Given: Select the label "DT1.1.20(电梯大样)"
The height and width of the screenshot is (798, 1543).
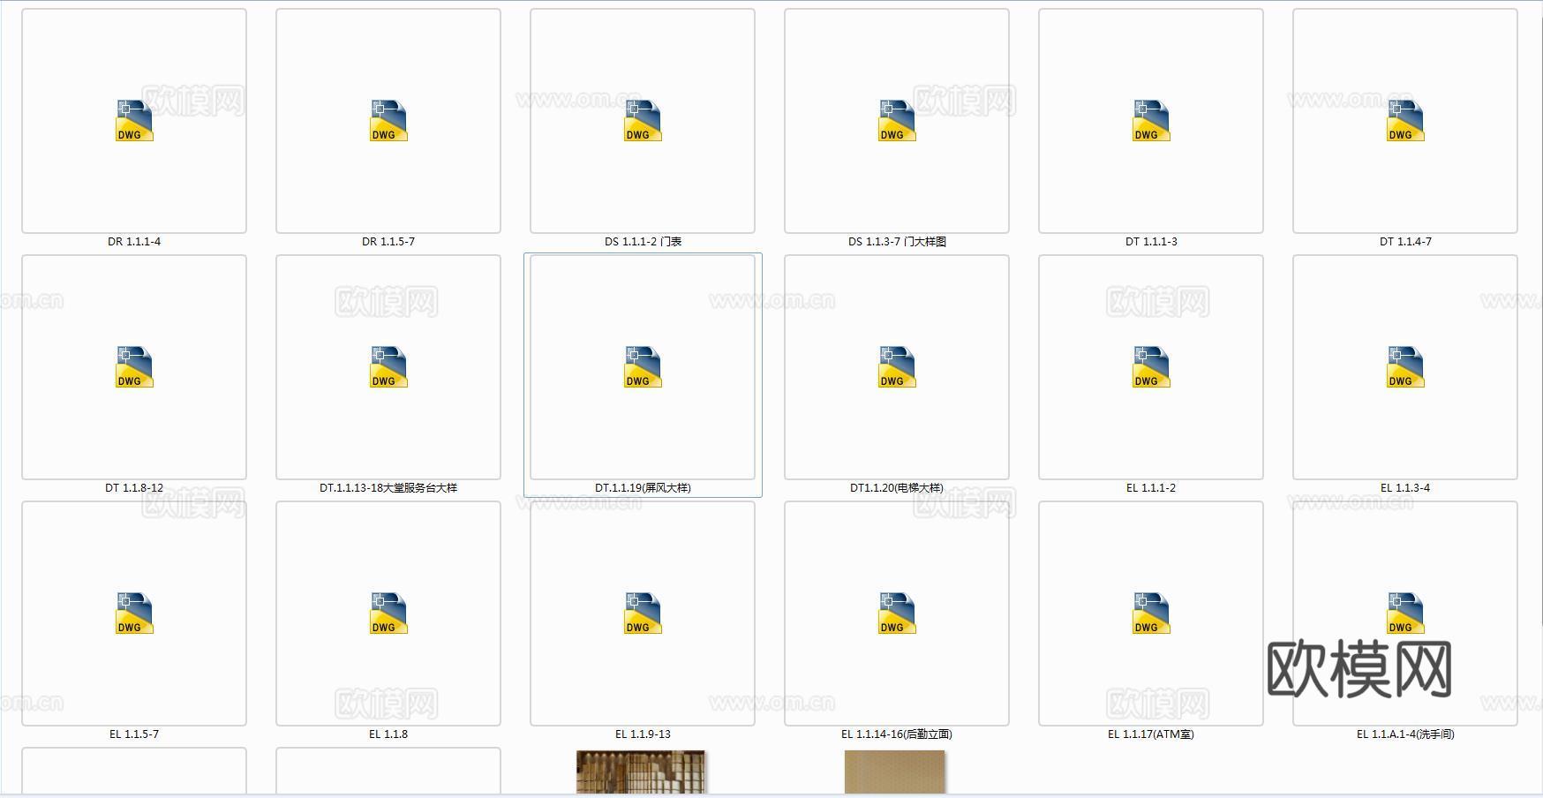Looking at the screenshot, I should (x=897, y=488).
